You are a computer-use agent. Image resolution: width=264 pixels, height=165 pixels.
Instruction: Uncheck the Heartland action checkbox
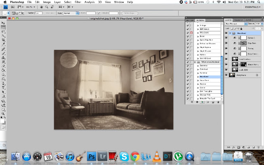188,77
